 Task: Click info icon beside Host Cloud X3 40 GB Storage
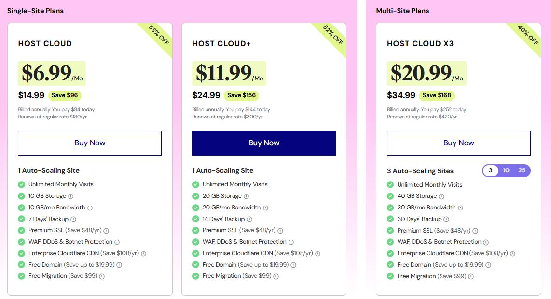[x=441, y=196]
